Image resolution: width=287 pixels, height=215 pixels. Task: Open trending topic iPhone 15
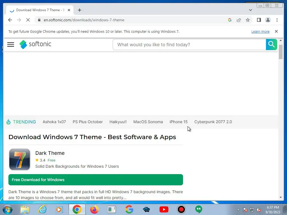pos(179,122)
